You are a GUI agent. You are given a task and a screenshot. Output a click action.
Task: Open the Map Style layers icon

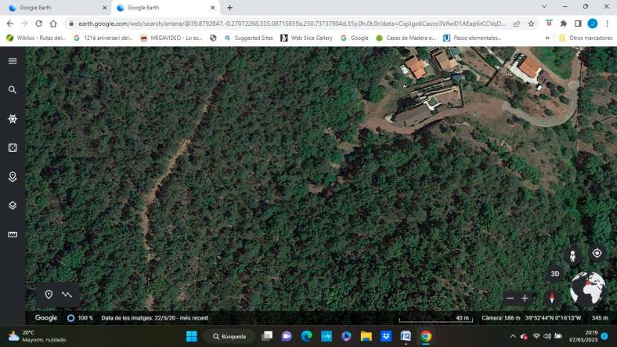coord(13,205)
